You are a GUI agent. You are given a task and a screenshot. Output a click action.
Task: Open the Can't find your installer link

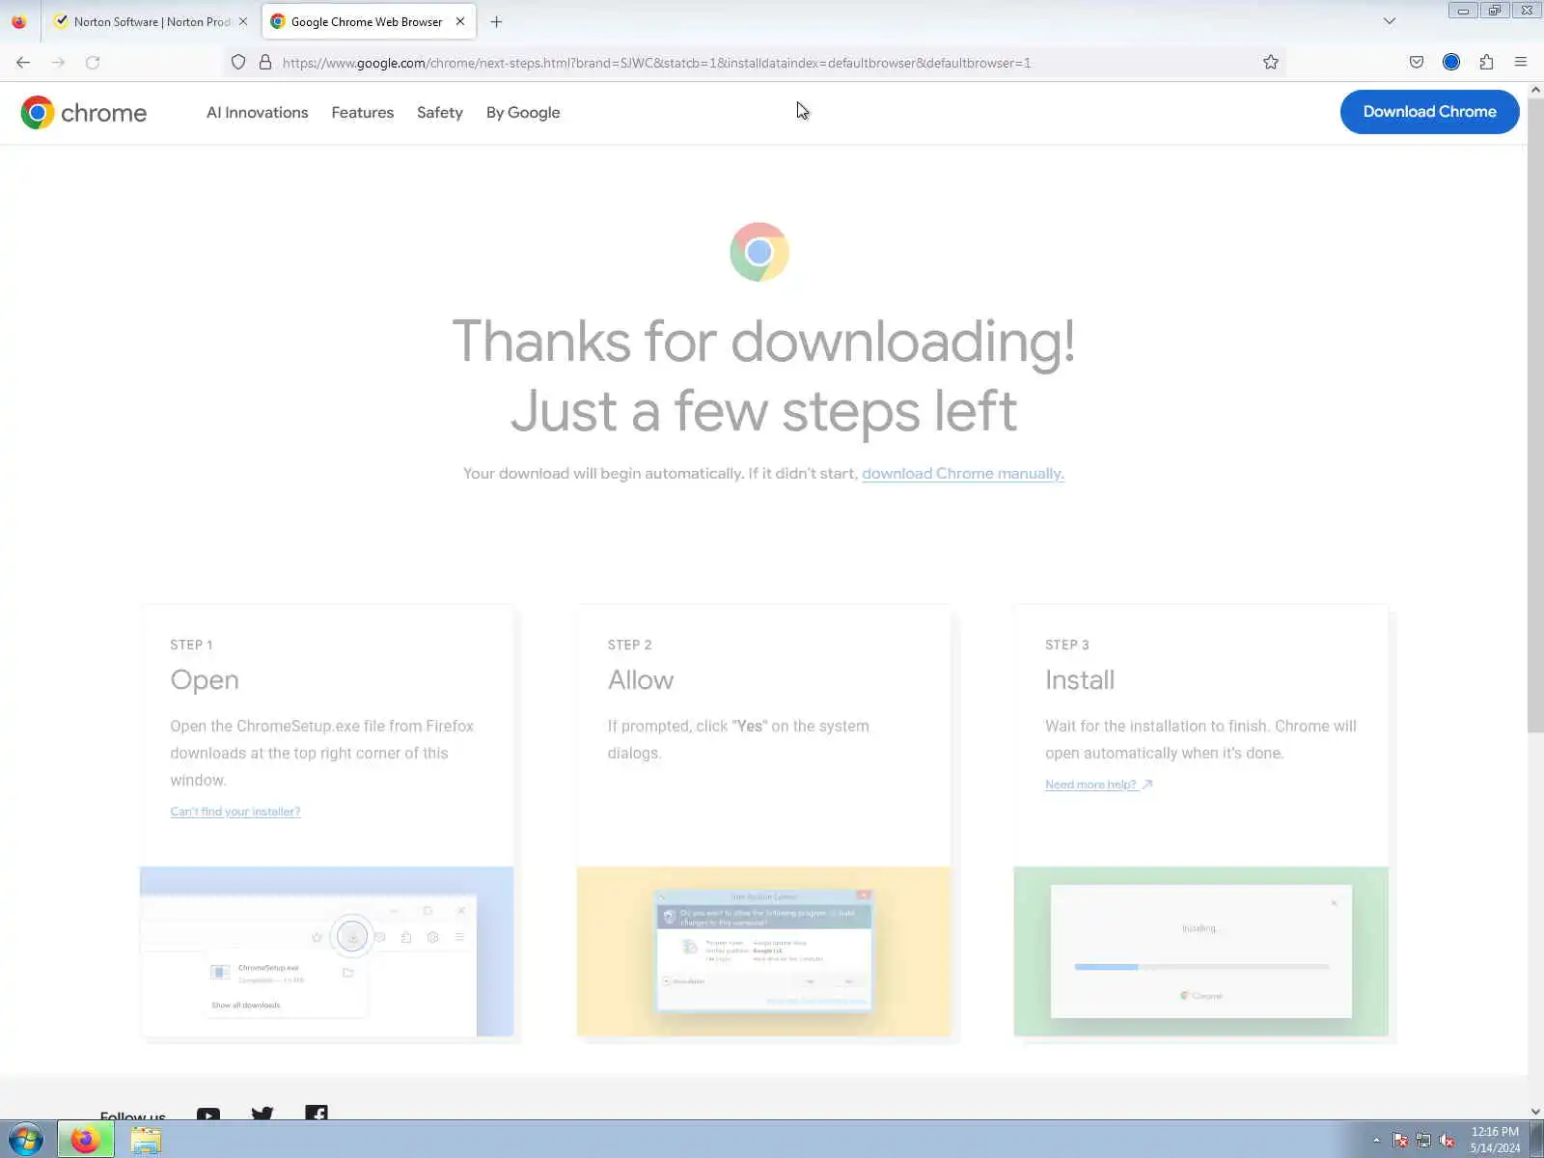click(235, 812)
